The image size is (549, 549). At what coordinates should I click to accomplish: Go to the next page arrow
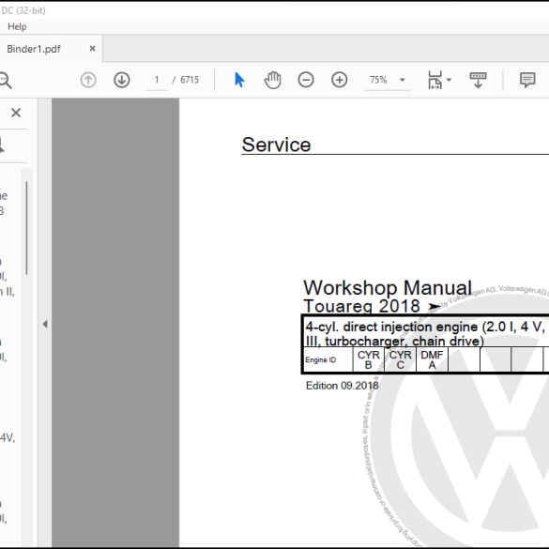[121, 80]
